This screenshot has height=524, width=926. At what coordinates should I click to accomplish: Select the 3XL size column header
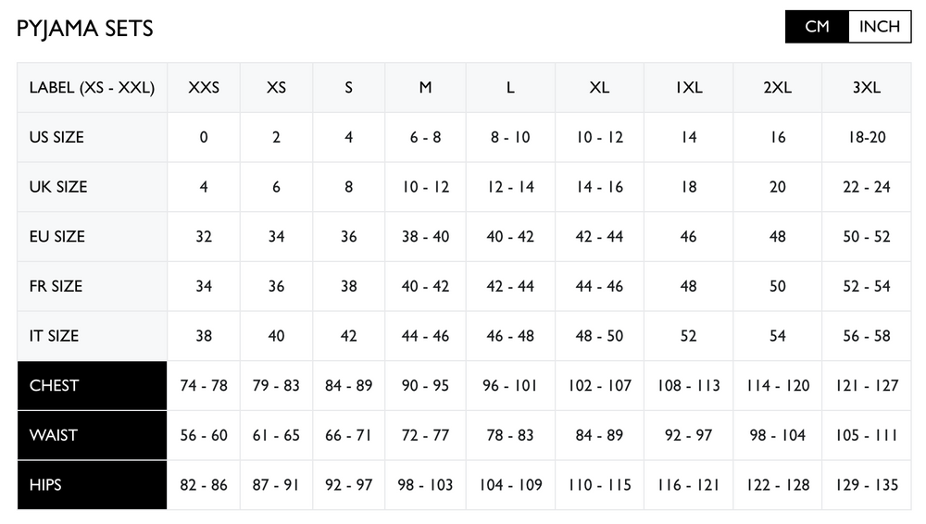(x=866, y=88)
